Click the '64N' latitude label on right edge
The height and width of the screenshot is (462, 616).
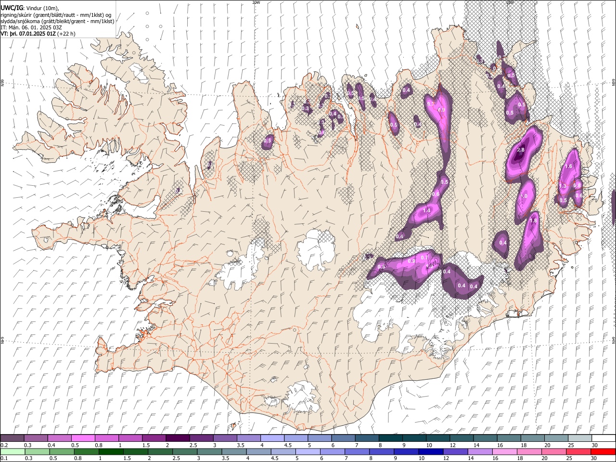pos(614,340)
